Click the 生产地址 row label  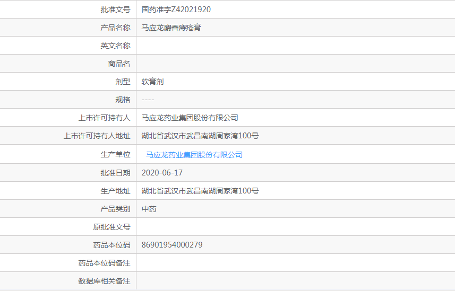pyautogui.click(x=116, y=191)
